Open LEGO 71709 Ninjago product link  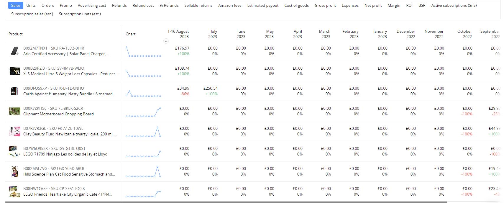click(65, 154)
